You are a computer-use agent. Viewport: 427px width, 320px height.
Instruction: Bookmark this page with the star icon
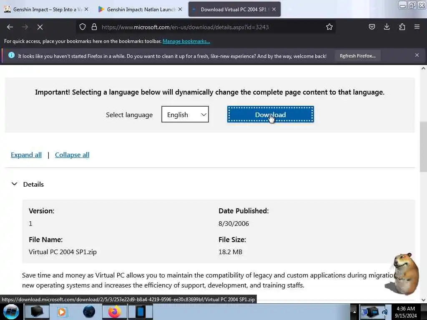coord(329,27)
